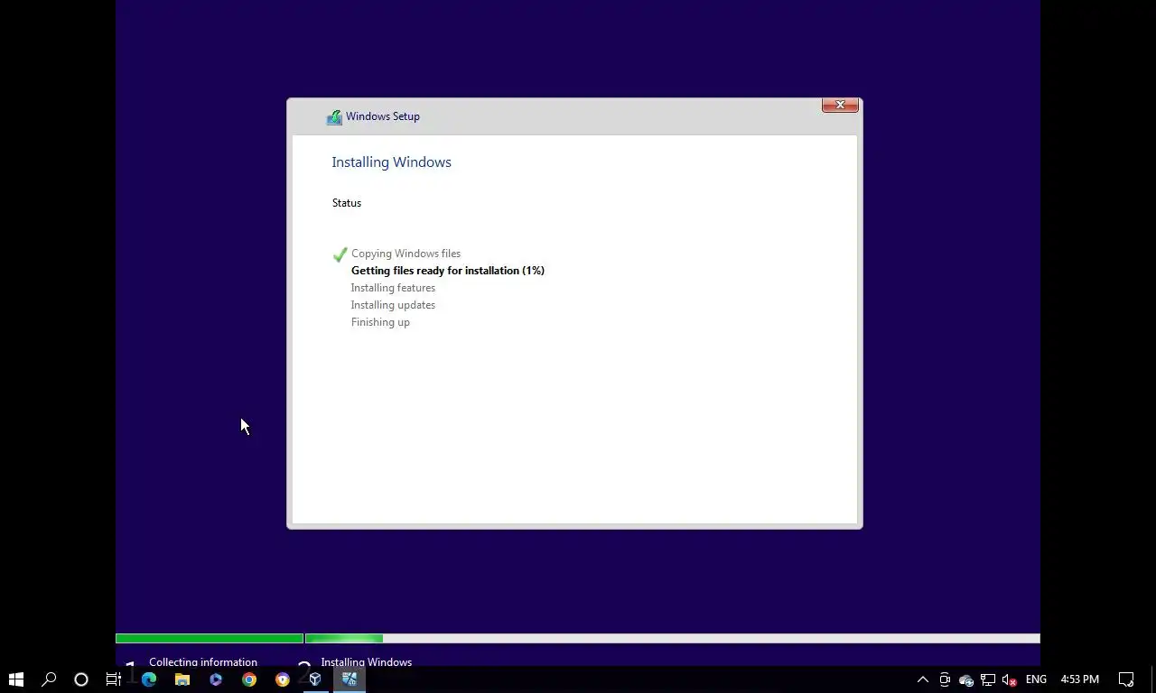Click the Windows Setup title icon

tap(334, 116)
